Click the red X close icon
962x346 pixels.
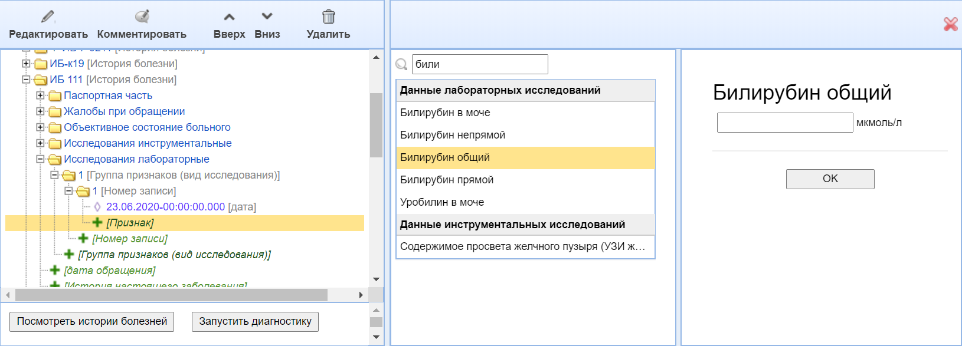click(x=950, y=24)
